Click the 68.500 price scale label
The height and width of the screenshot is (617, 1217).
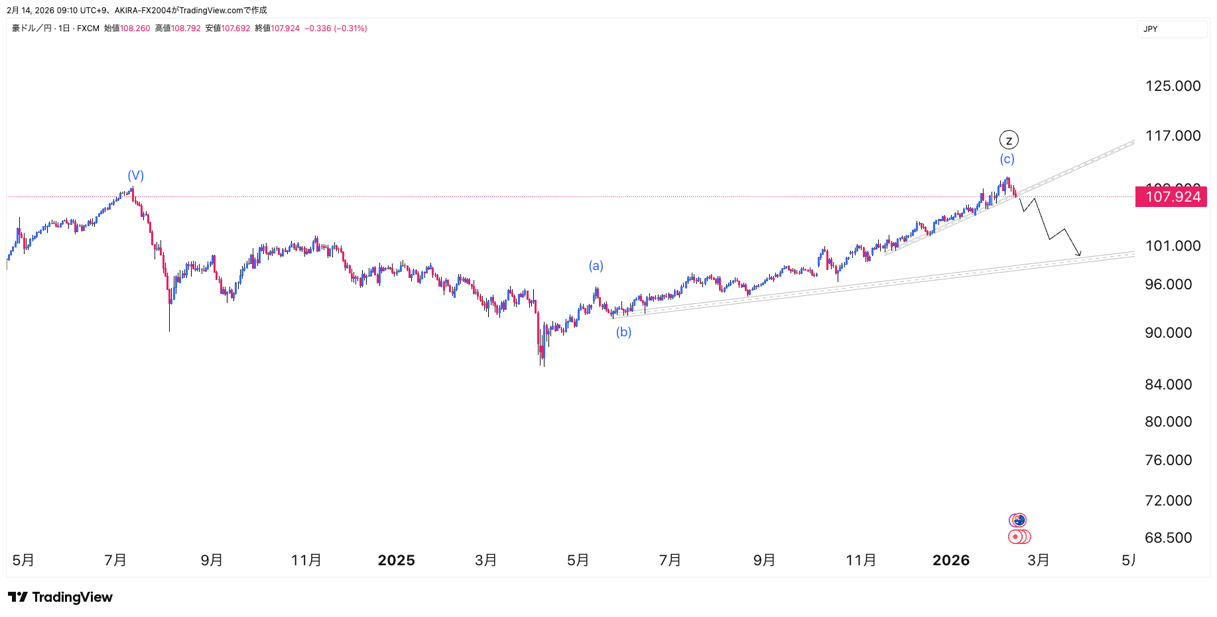(x=1168, y=538)
